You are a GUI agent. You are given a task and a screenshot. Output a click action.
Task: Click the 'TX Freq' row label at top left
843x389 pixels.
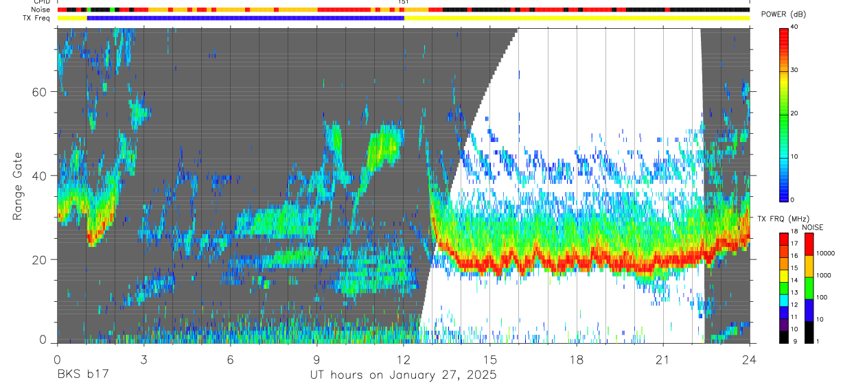[37, 18]
